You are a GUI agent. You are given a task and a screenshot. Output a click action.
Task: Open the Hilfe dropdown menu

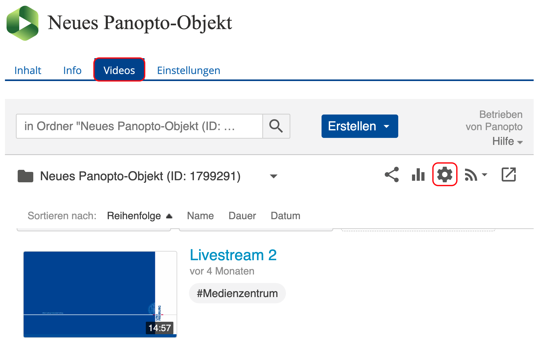coord(507,142)
